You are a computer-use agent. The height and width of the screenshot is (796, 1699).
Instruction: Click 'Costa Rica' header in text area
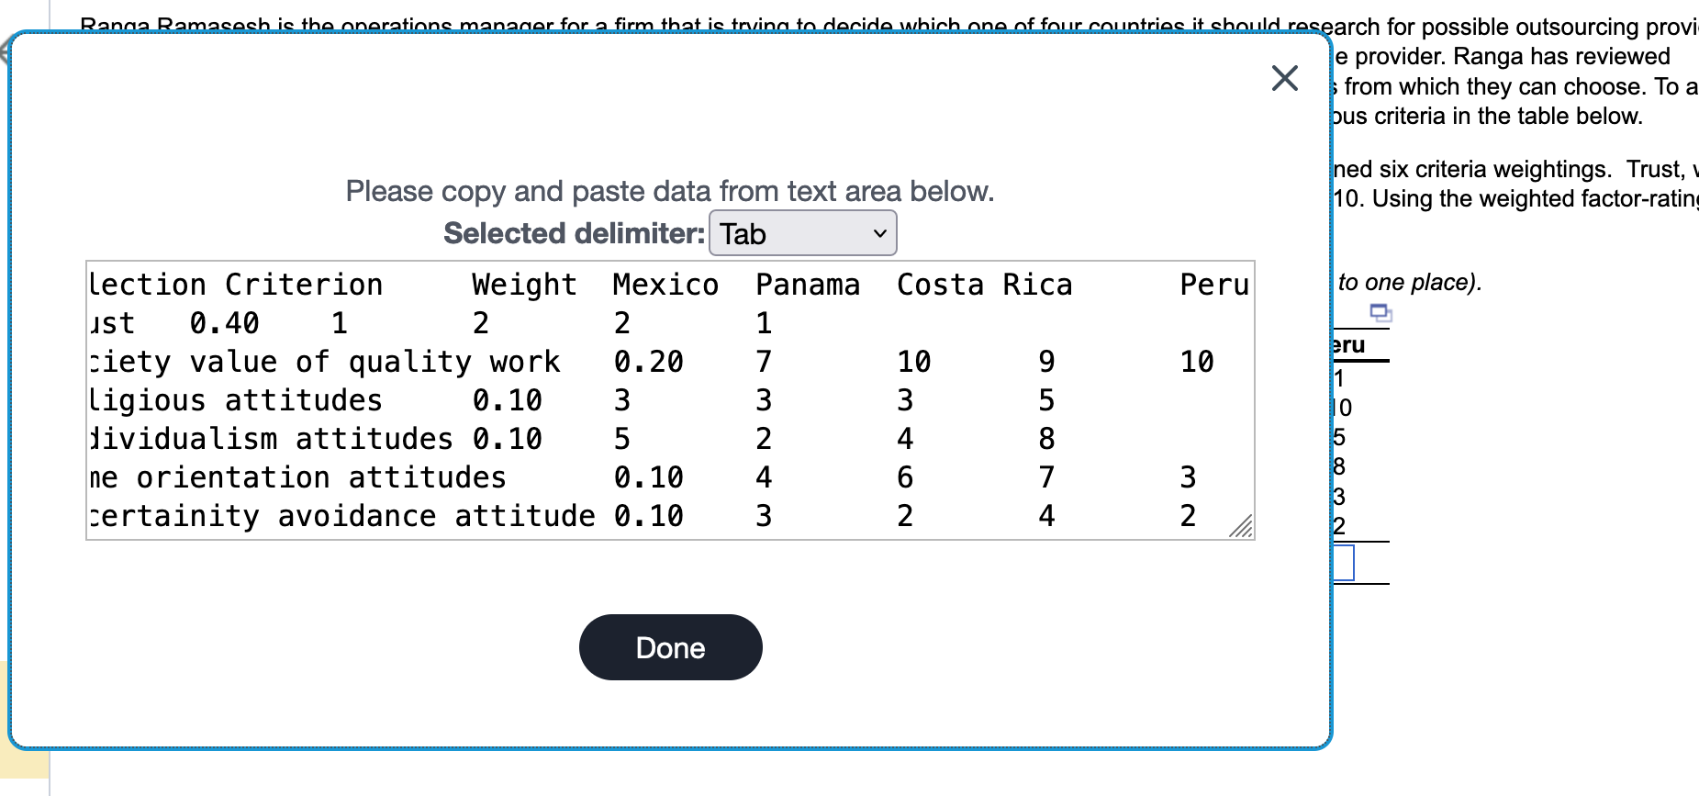(x=983, y=285)
